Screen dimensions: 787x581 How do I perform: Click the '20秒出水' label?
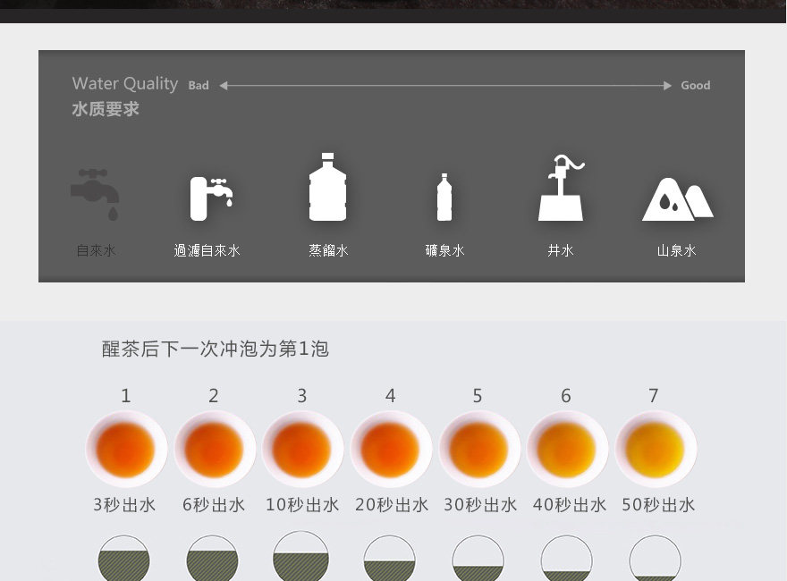392,505
